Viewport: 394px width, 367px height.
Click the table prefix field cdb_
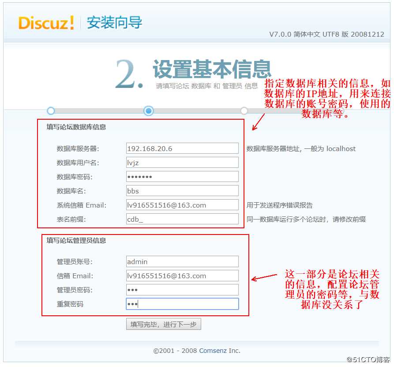point(182,219)
